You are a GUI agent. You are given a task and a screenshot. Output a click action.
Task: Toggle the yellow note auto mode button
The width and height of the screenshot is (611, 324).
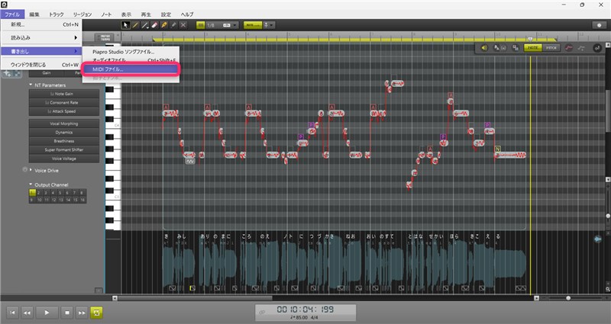tap(253, 25)
